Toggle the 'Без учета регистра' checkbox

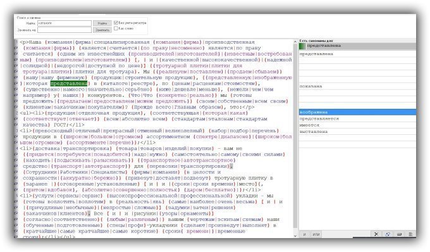(116, 23)
